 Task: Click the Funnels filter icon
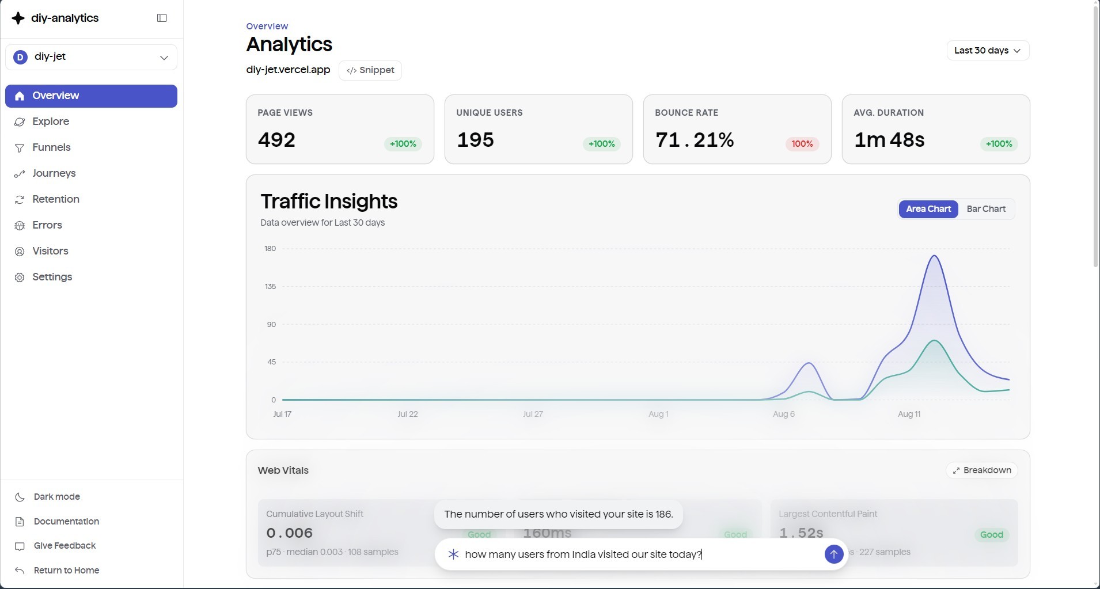coord(20,148)
